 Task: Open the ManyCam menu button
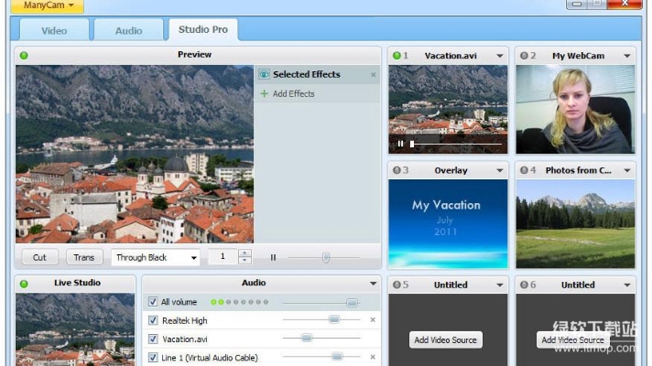click(47, 5)
